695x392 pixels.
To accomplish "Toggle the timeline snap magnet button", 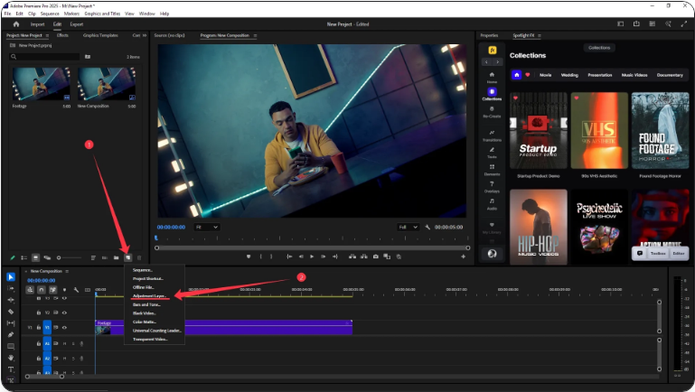I will pyautogui.click(x=41, y=290).
